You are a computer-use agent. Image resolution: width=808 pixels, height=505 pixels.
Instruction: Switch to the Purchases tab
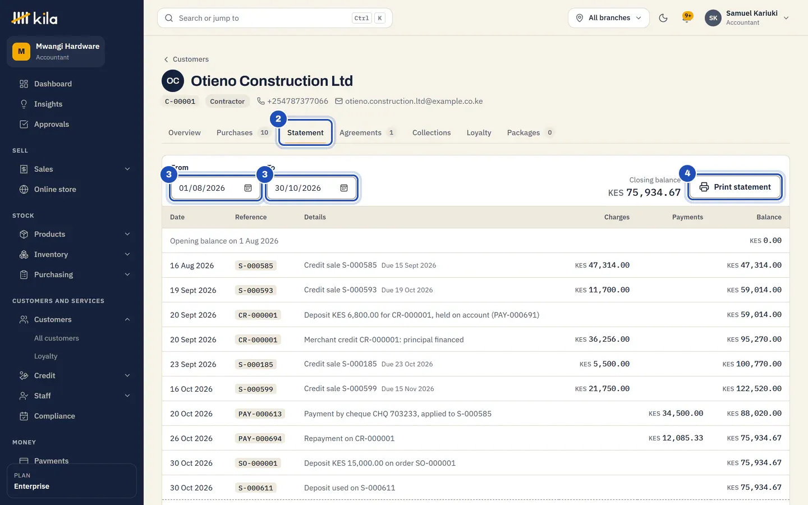click(243, 133)
